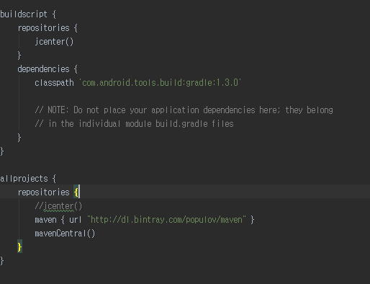Click the allprojects keyword

(24, 179)
